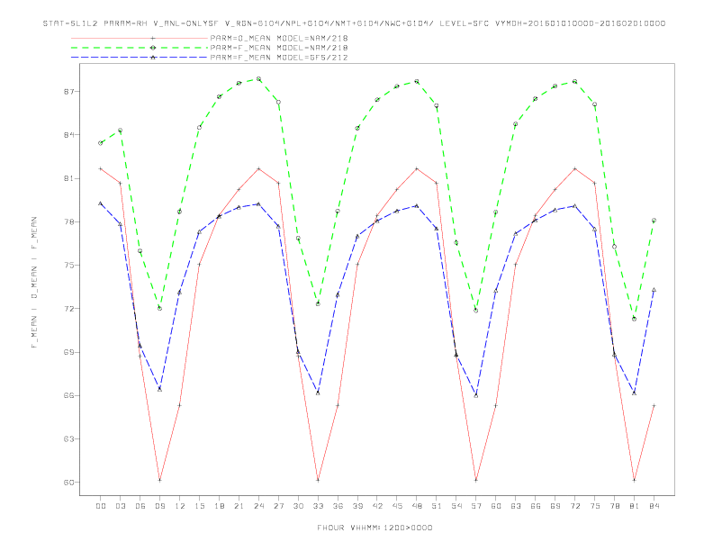
Task: Click x-axis forecast hour label 48
Action: [417, 506]
